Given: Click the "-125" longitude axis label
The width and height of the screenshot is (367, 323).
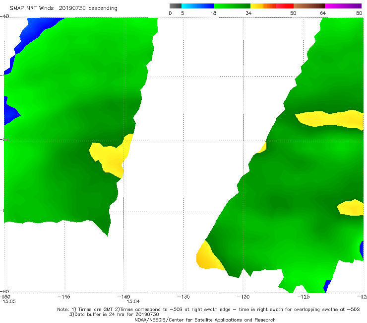Looking at the screenshot, I should tap(304, 297).
